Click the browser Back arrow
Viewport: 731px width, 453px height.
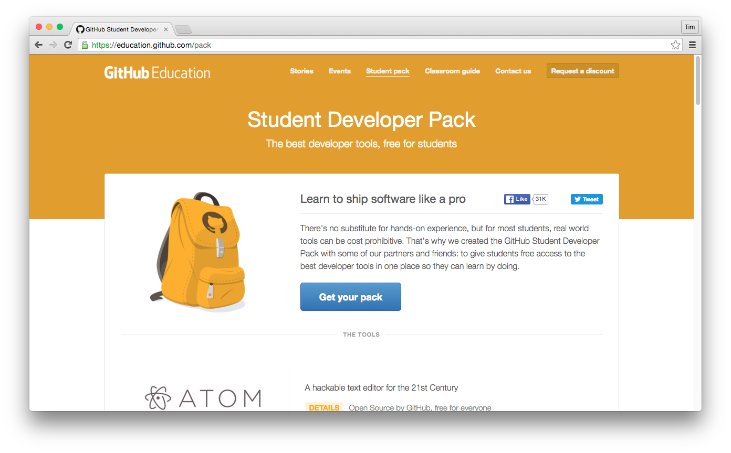click(x=38, y=45)
